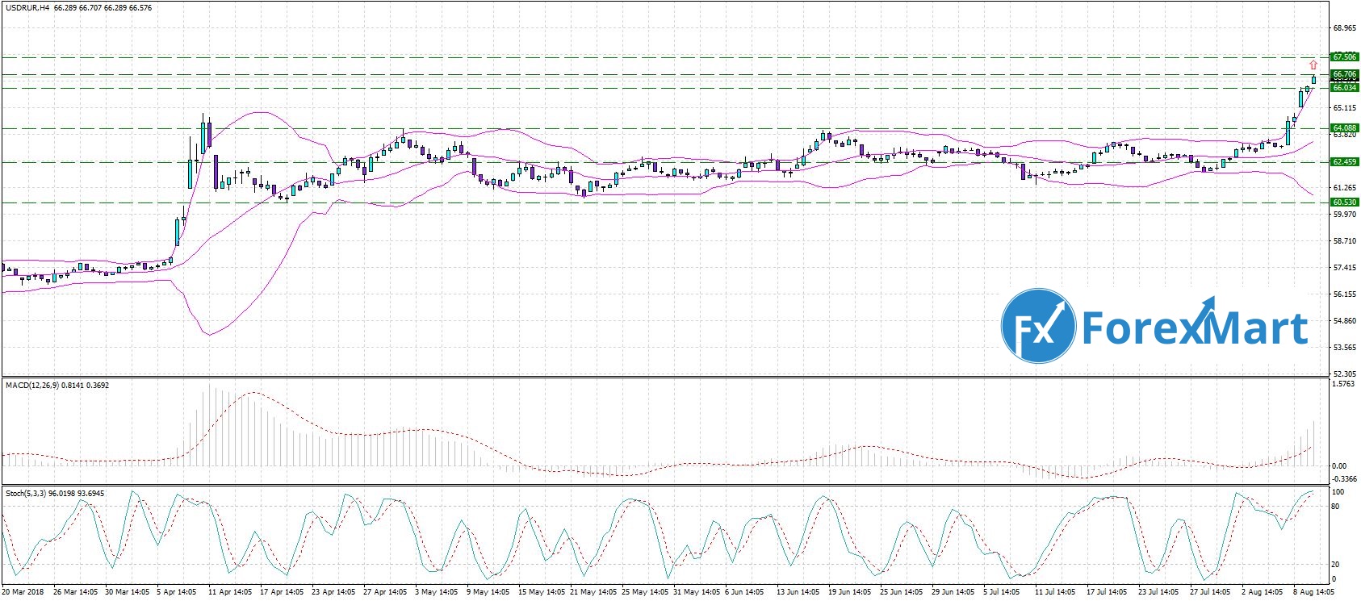This screenshot has width=1361, height=601.
Task: Click the red up arrow marker on chart
Action: pos(1313,64)
